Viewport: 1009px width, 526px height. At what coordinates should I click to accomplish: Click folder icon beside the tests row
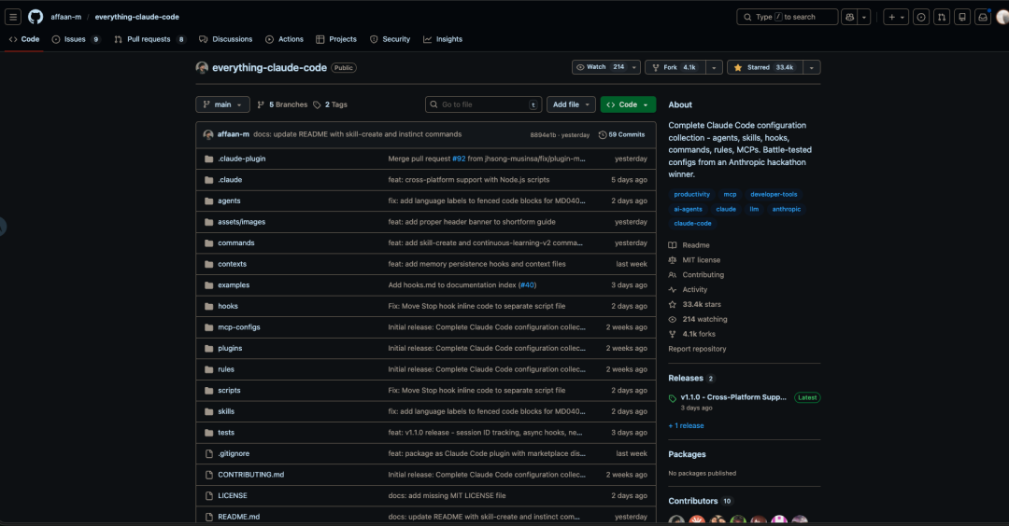208,433
